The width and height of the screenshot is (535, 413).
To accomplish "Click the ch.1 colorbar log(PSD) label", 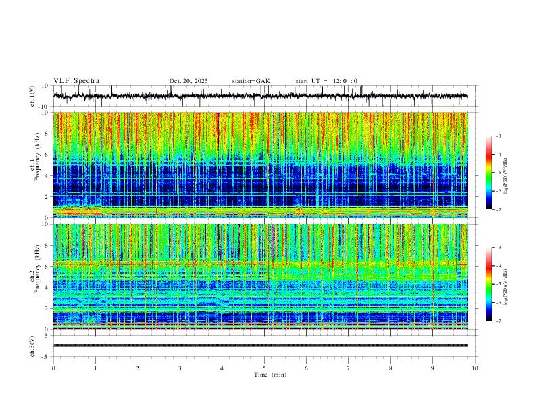I will [x=505, y=176].
